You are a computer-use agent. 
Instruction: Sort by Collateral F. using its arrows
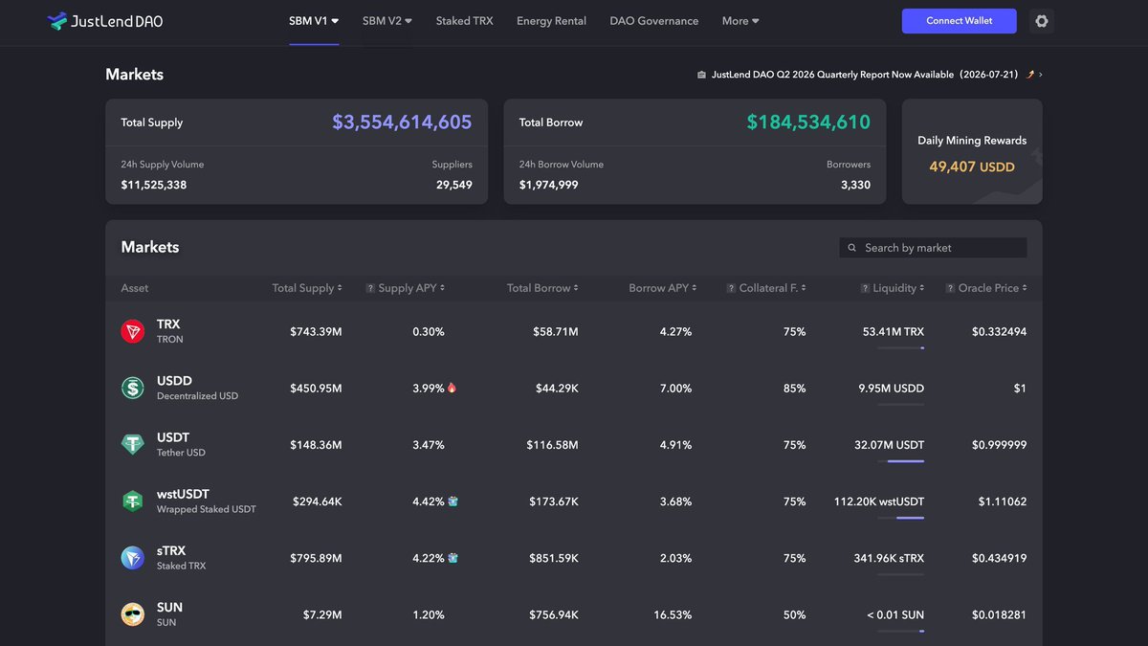click(x=804, y=288)
